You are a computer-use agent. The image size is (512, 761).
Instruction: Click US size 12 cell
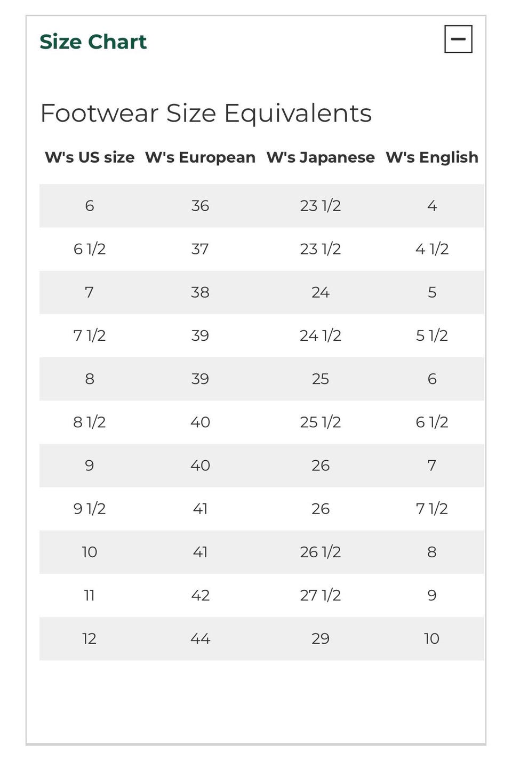click(90, 638)
